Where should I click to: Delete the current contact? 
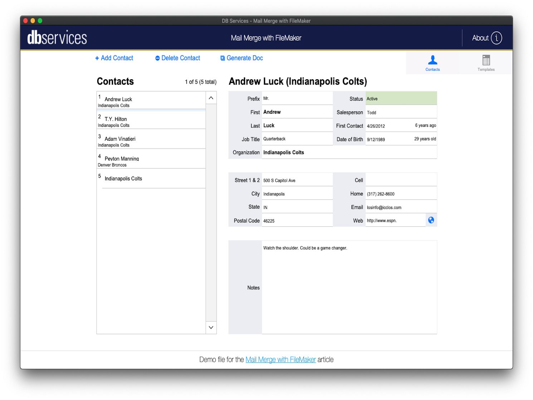coord(178,58)
